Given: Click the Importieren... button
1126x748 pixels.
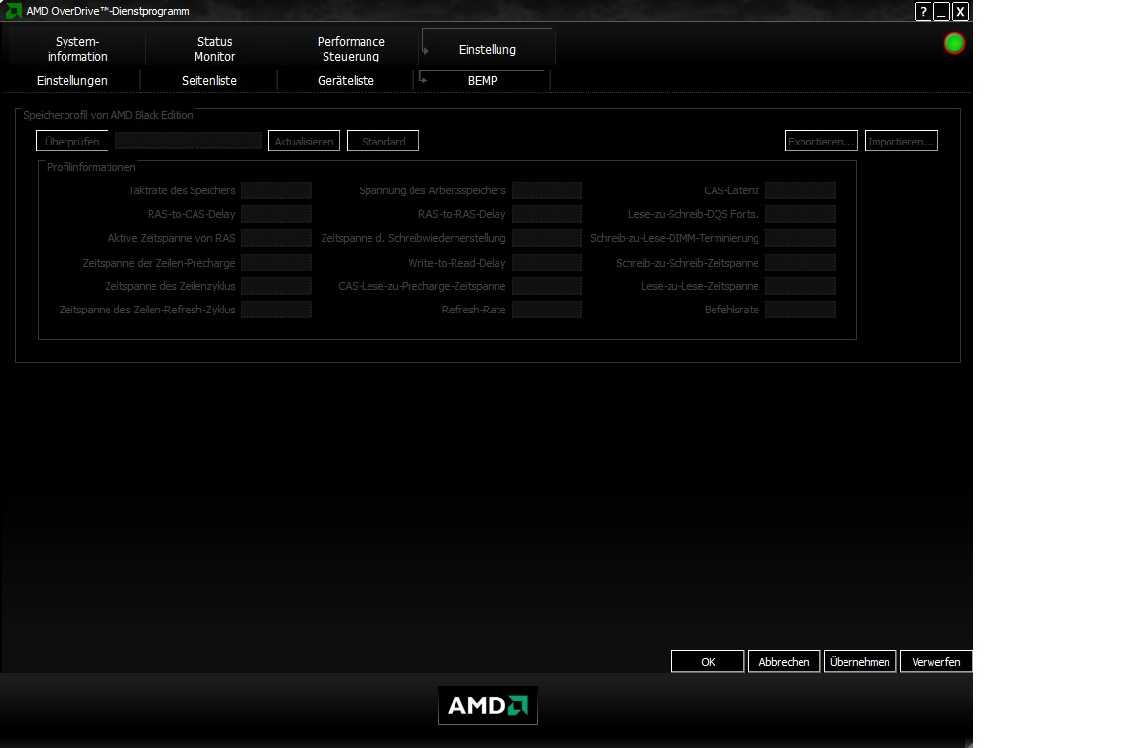Looking at the screenshot, I should click(901, 142).
